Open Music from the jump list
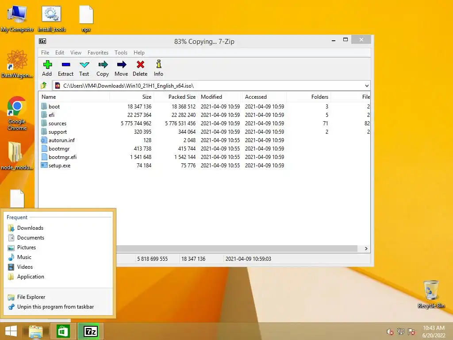Image resolution: width=453 pixels, height=340 pixels. pos(58,257)
